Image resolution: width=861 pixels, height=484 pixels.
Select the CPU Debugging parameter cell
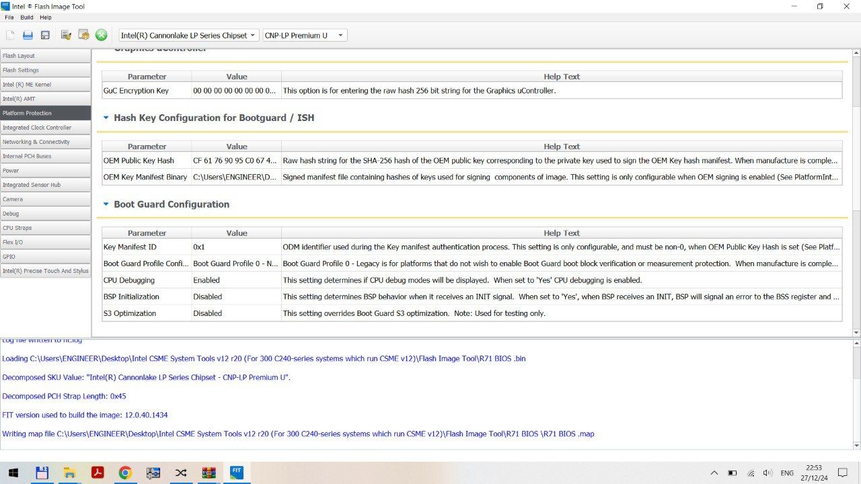coord(147,280)
